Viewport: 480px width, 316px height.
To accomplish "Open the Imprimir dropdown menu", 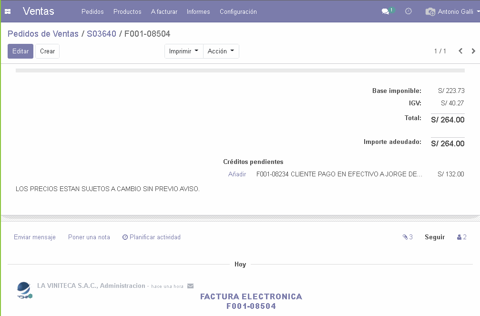I will point(183,51).
